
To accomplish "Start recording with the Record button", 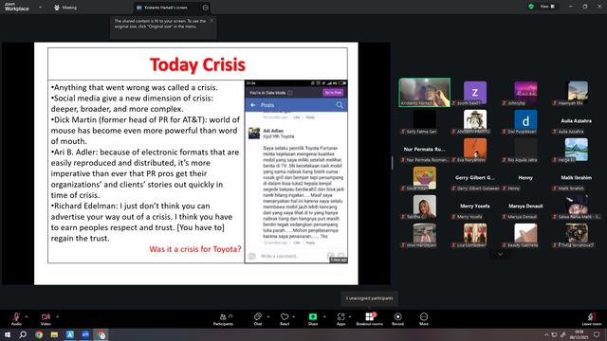I will point(397,319).
